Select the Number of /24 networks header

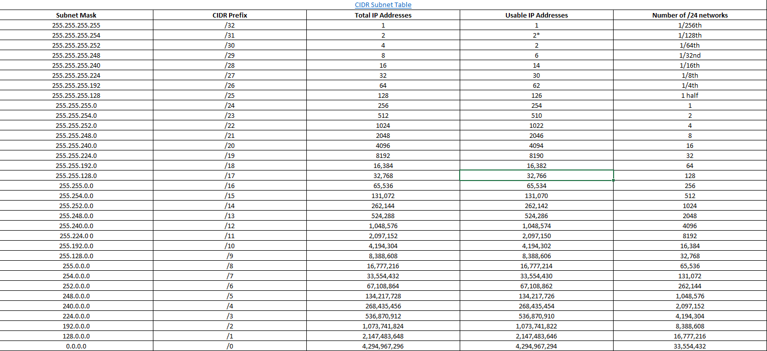point(690,15)
